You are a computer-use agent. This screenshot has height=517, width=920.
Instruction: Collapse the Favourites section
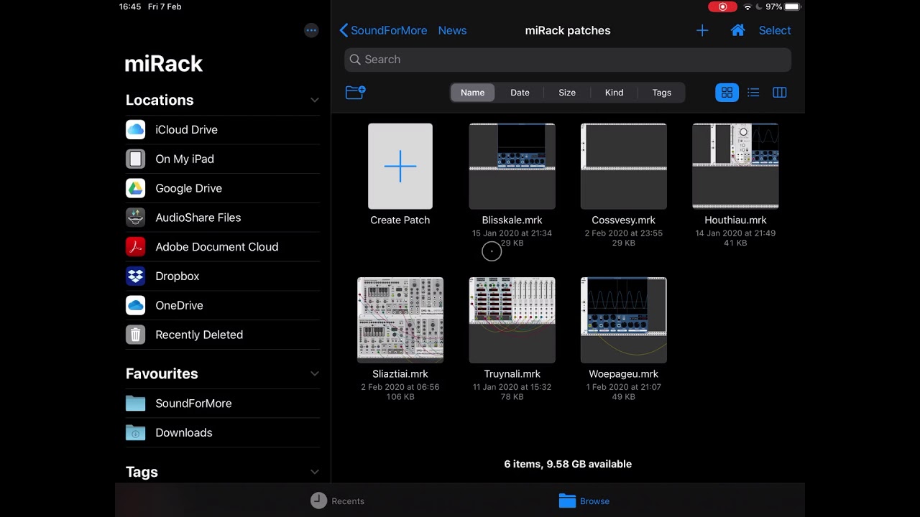click(314, 373)
